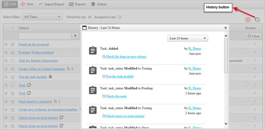Open Check Account link in History
Screen dimensions: 265x130
click(x=116, y=96)
